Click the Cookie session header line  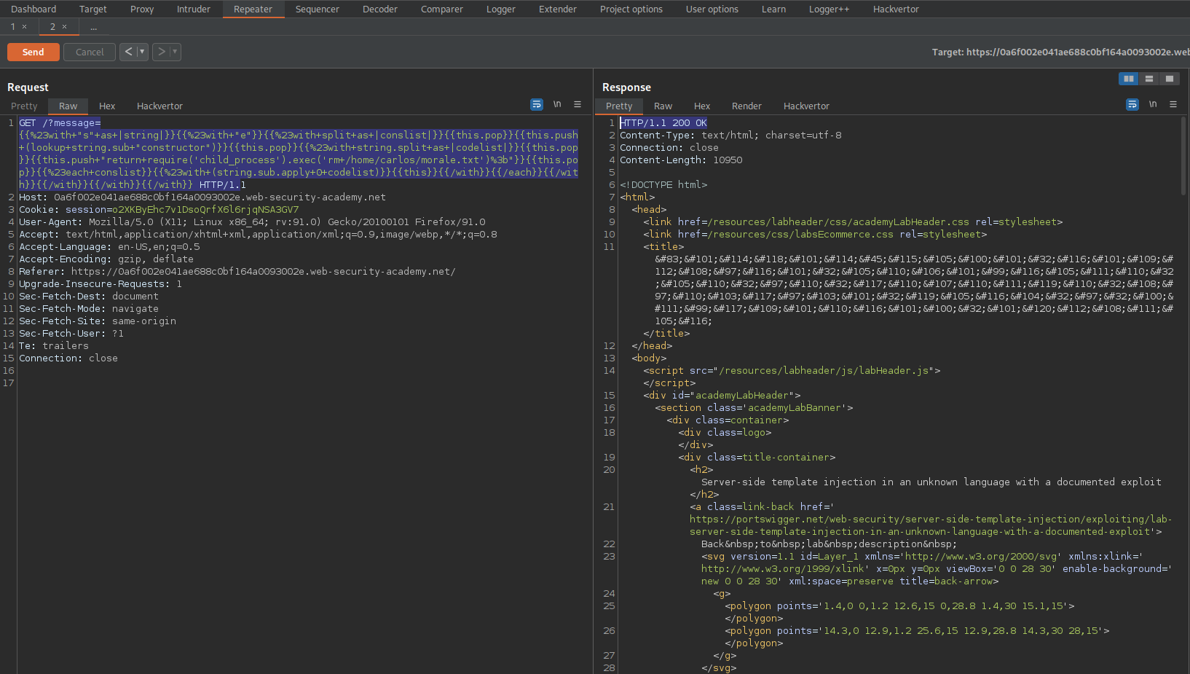point(159,210)
